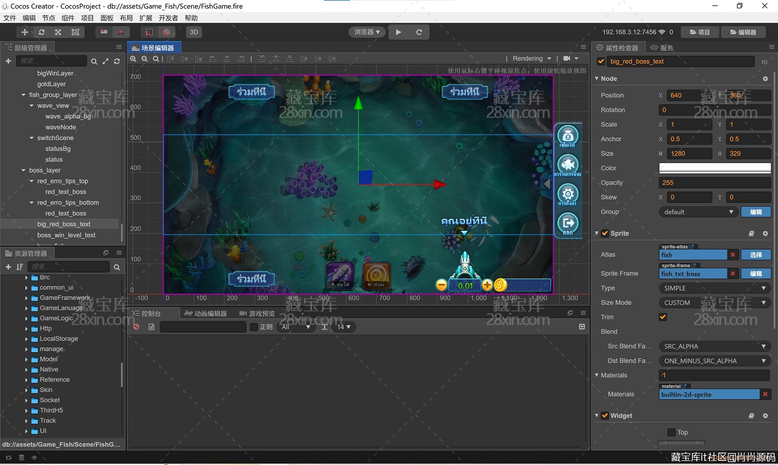Create a new asset in assets panel
The height and width of the screenshot is (465, 778).
[x=8, y=267]
